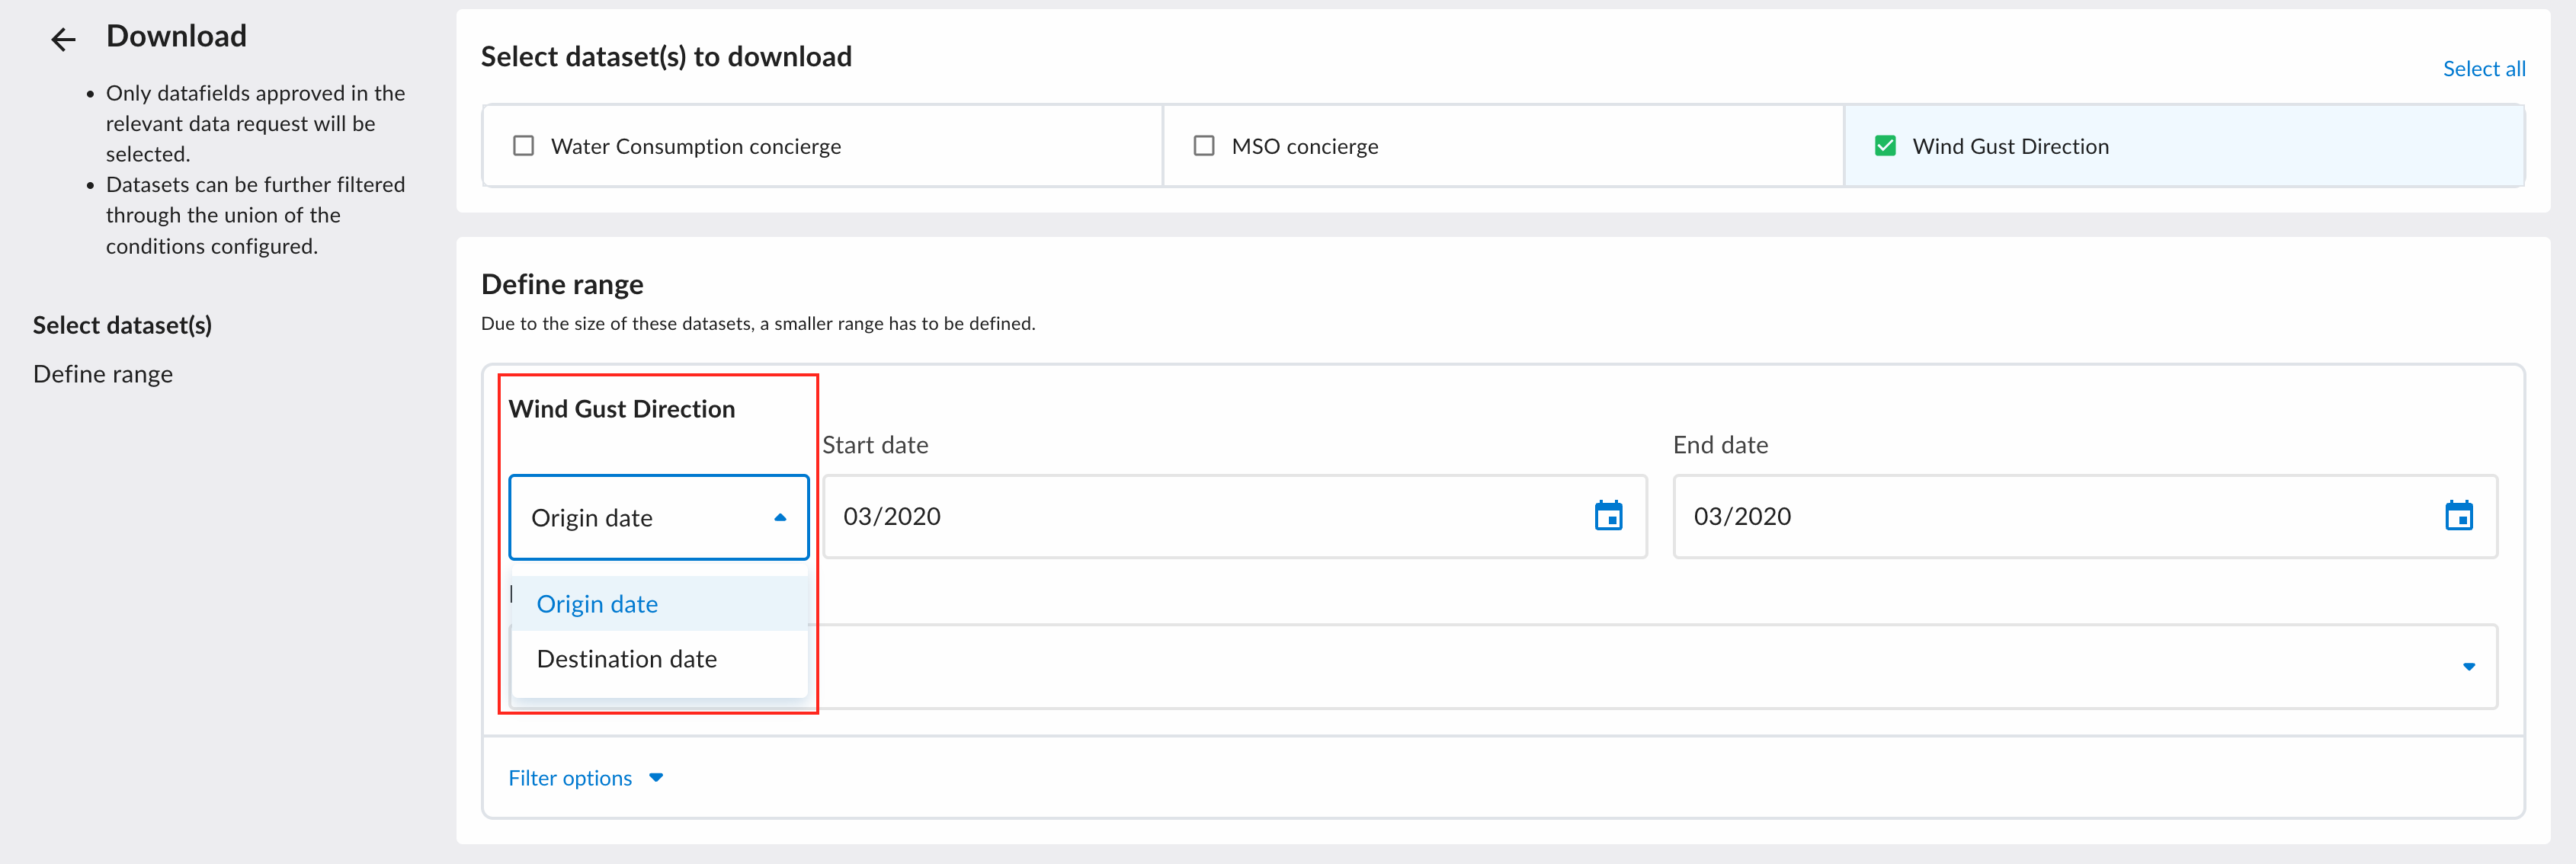This screenshot has height=864, width=2576.
Task: Collapse the Origin date dropdown
Action: coord(659,517)
